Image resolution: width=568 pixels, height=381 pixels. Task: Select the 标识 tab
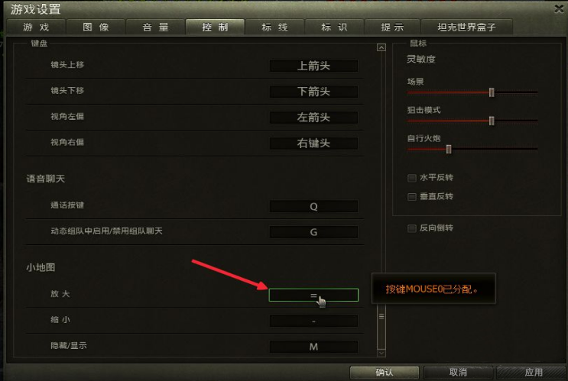click(x=334, y=27)
